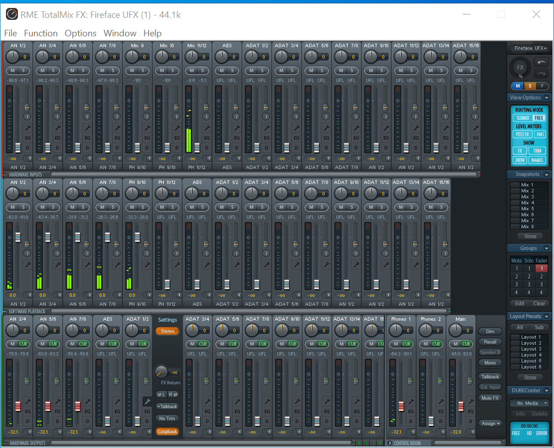Open the Function menu
554x448 pixels.
coord(41,33)
